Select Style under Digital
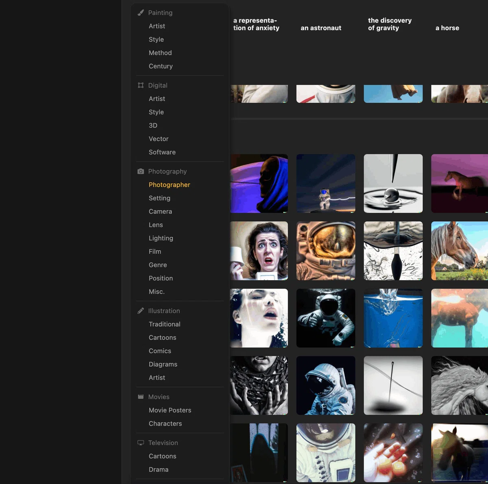488x484 pixels. pyautogui.click(x=156, y=112)
